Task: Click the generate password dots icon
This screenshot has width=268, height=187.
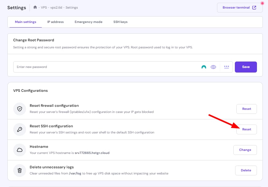Action: 227,67
